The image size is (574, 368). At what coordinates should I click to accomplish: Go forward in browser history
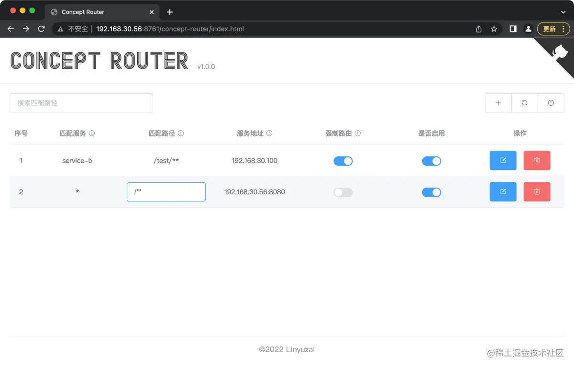pyautogui.click(x=26, y=29)
